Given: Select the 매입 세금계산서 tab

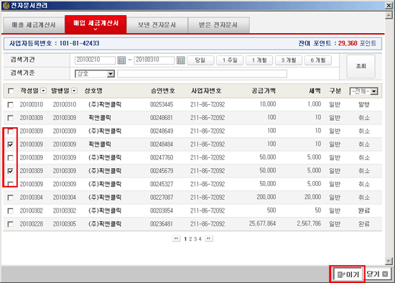Looking at the screenshot, I should [x=96, y=24].
